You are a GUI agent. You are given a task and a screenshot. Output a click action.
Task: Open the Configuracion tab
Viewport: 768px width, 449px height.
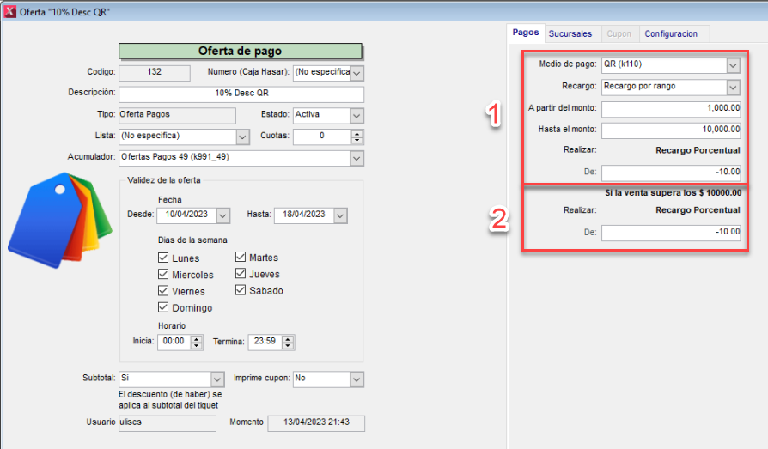(x=672, y=33)
